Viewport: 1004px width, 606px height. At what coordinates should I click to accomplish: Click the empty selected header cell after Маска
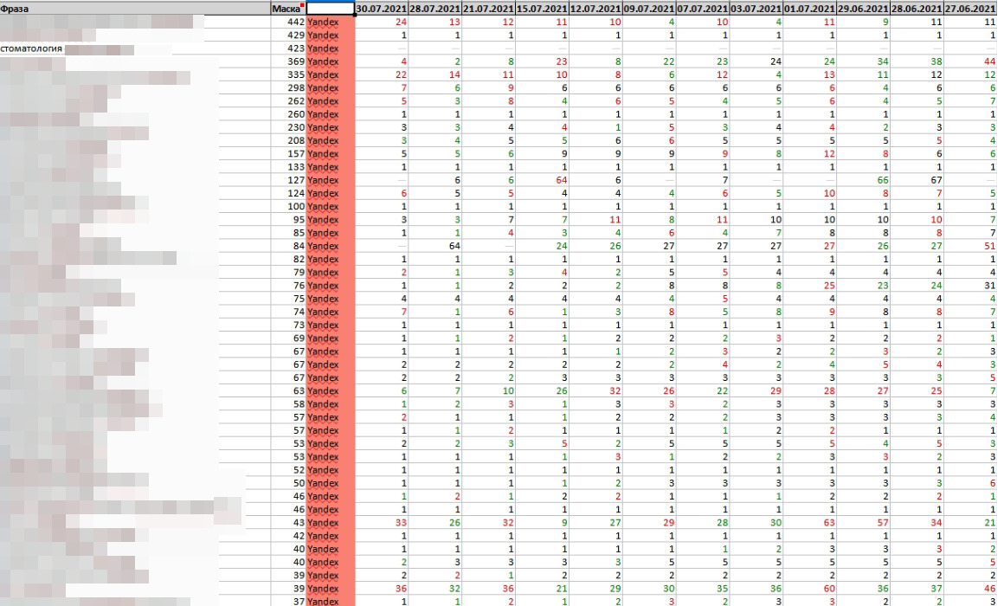(x=331, y=8)
